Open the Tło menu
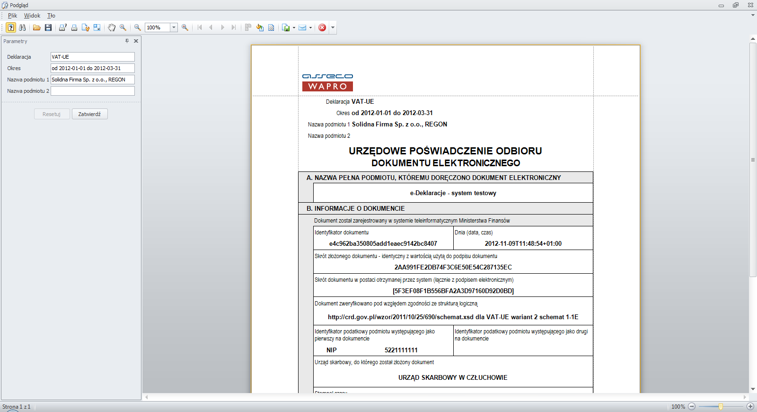Screen dimensions: 757x412 [51, 16]
